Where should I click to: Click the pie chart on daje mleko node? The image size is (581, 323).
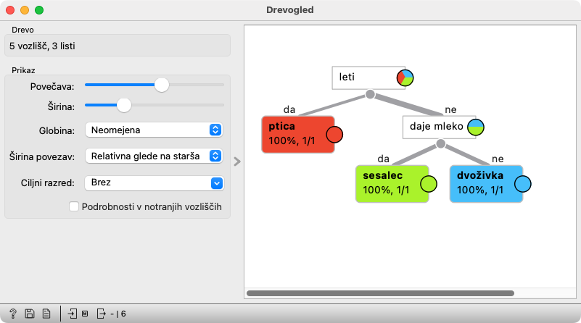coord(476,128)
